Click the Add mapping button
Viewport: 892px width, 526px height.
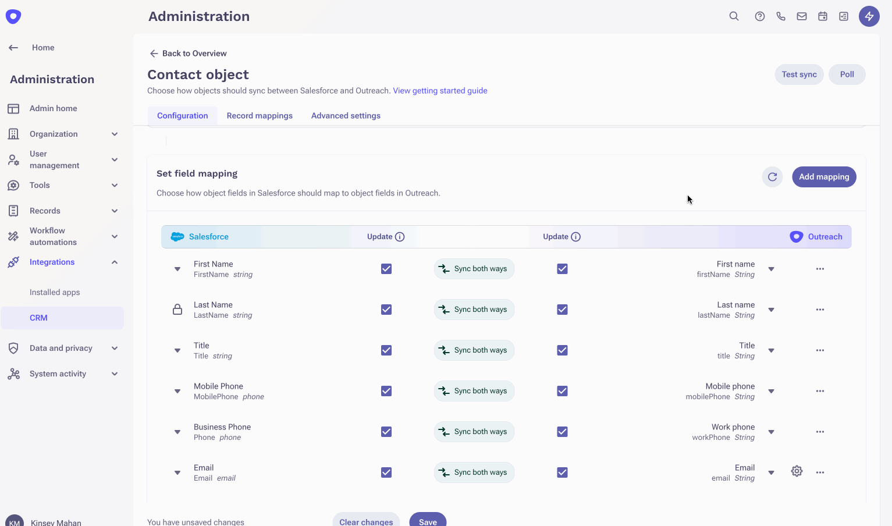point(824,177)
